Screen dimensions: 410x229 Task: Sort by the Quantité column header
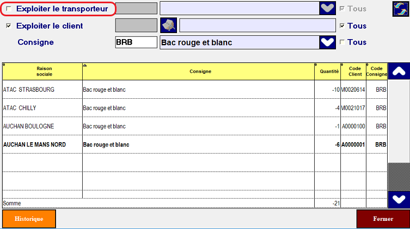tap(327, 72)
